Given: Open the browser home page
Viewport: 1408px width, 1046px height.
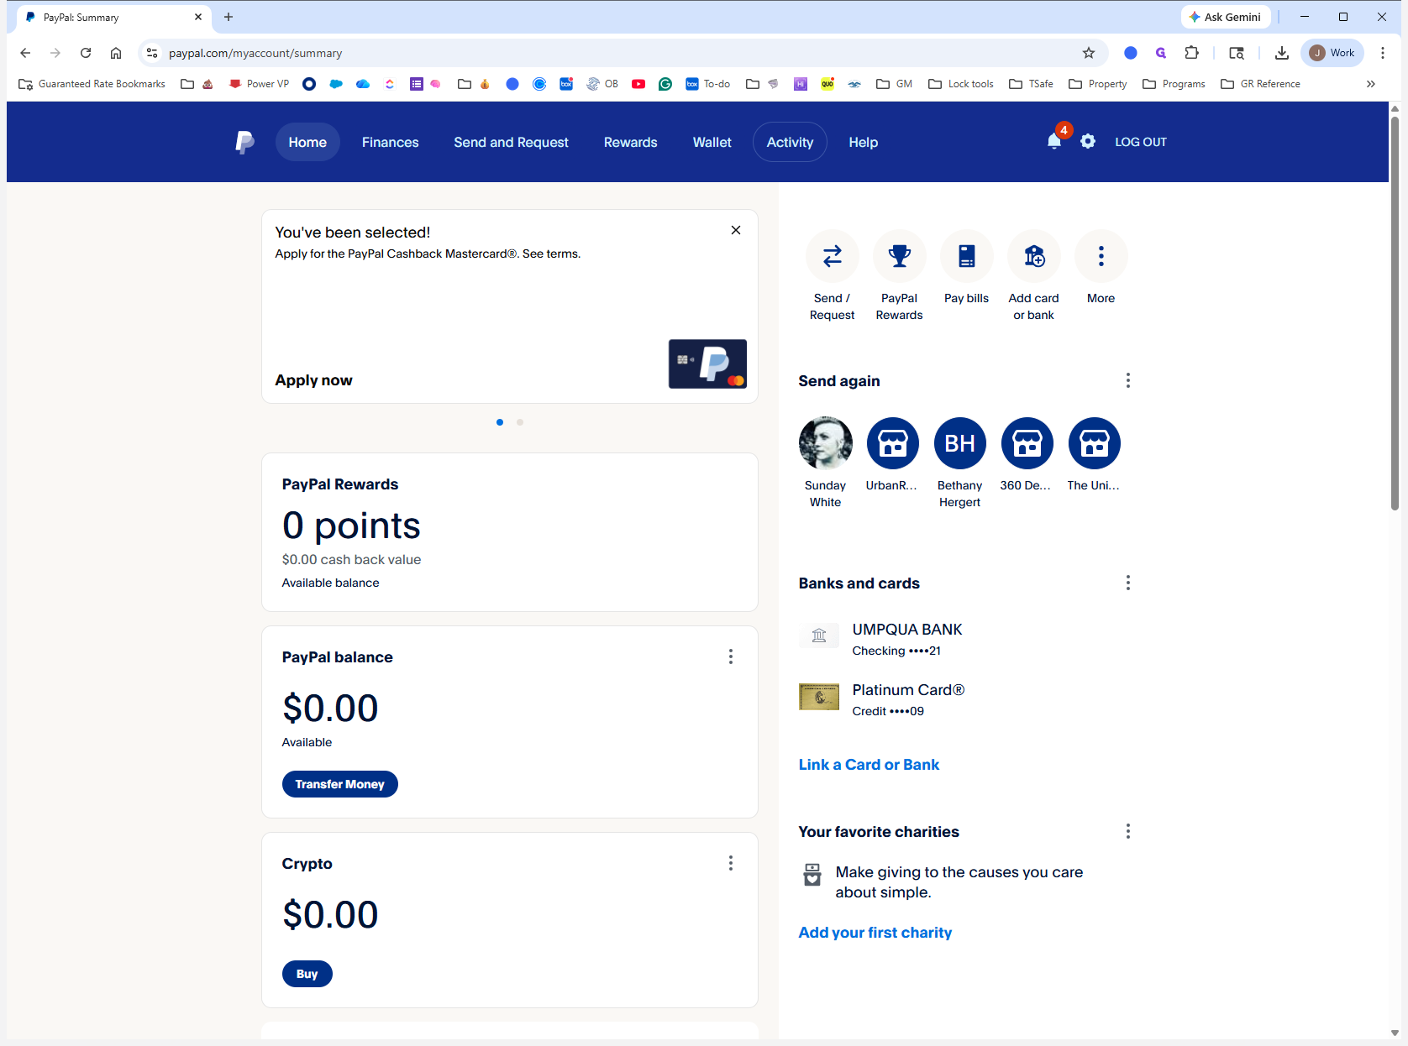Looking at the screenshot, I should [116, 53].
